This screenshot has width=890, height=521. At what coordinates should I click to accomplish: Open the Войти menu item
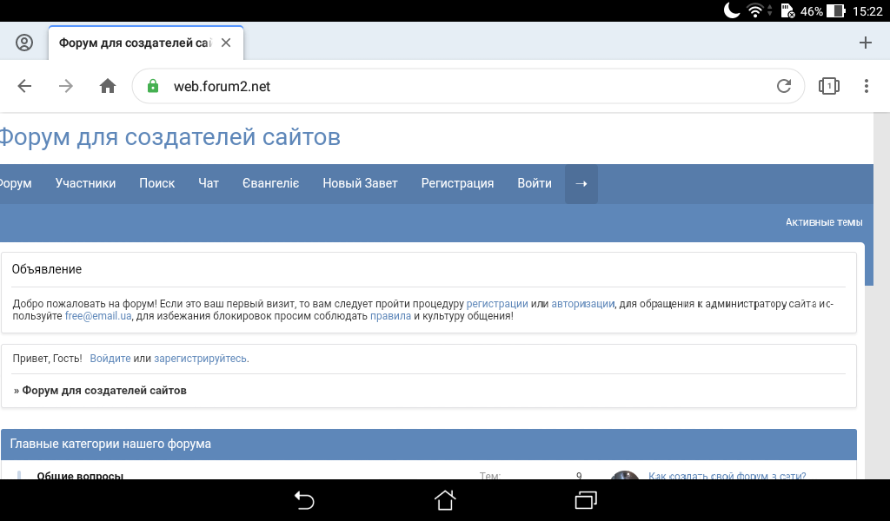click(x=535, y=184)
